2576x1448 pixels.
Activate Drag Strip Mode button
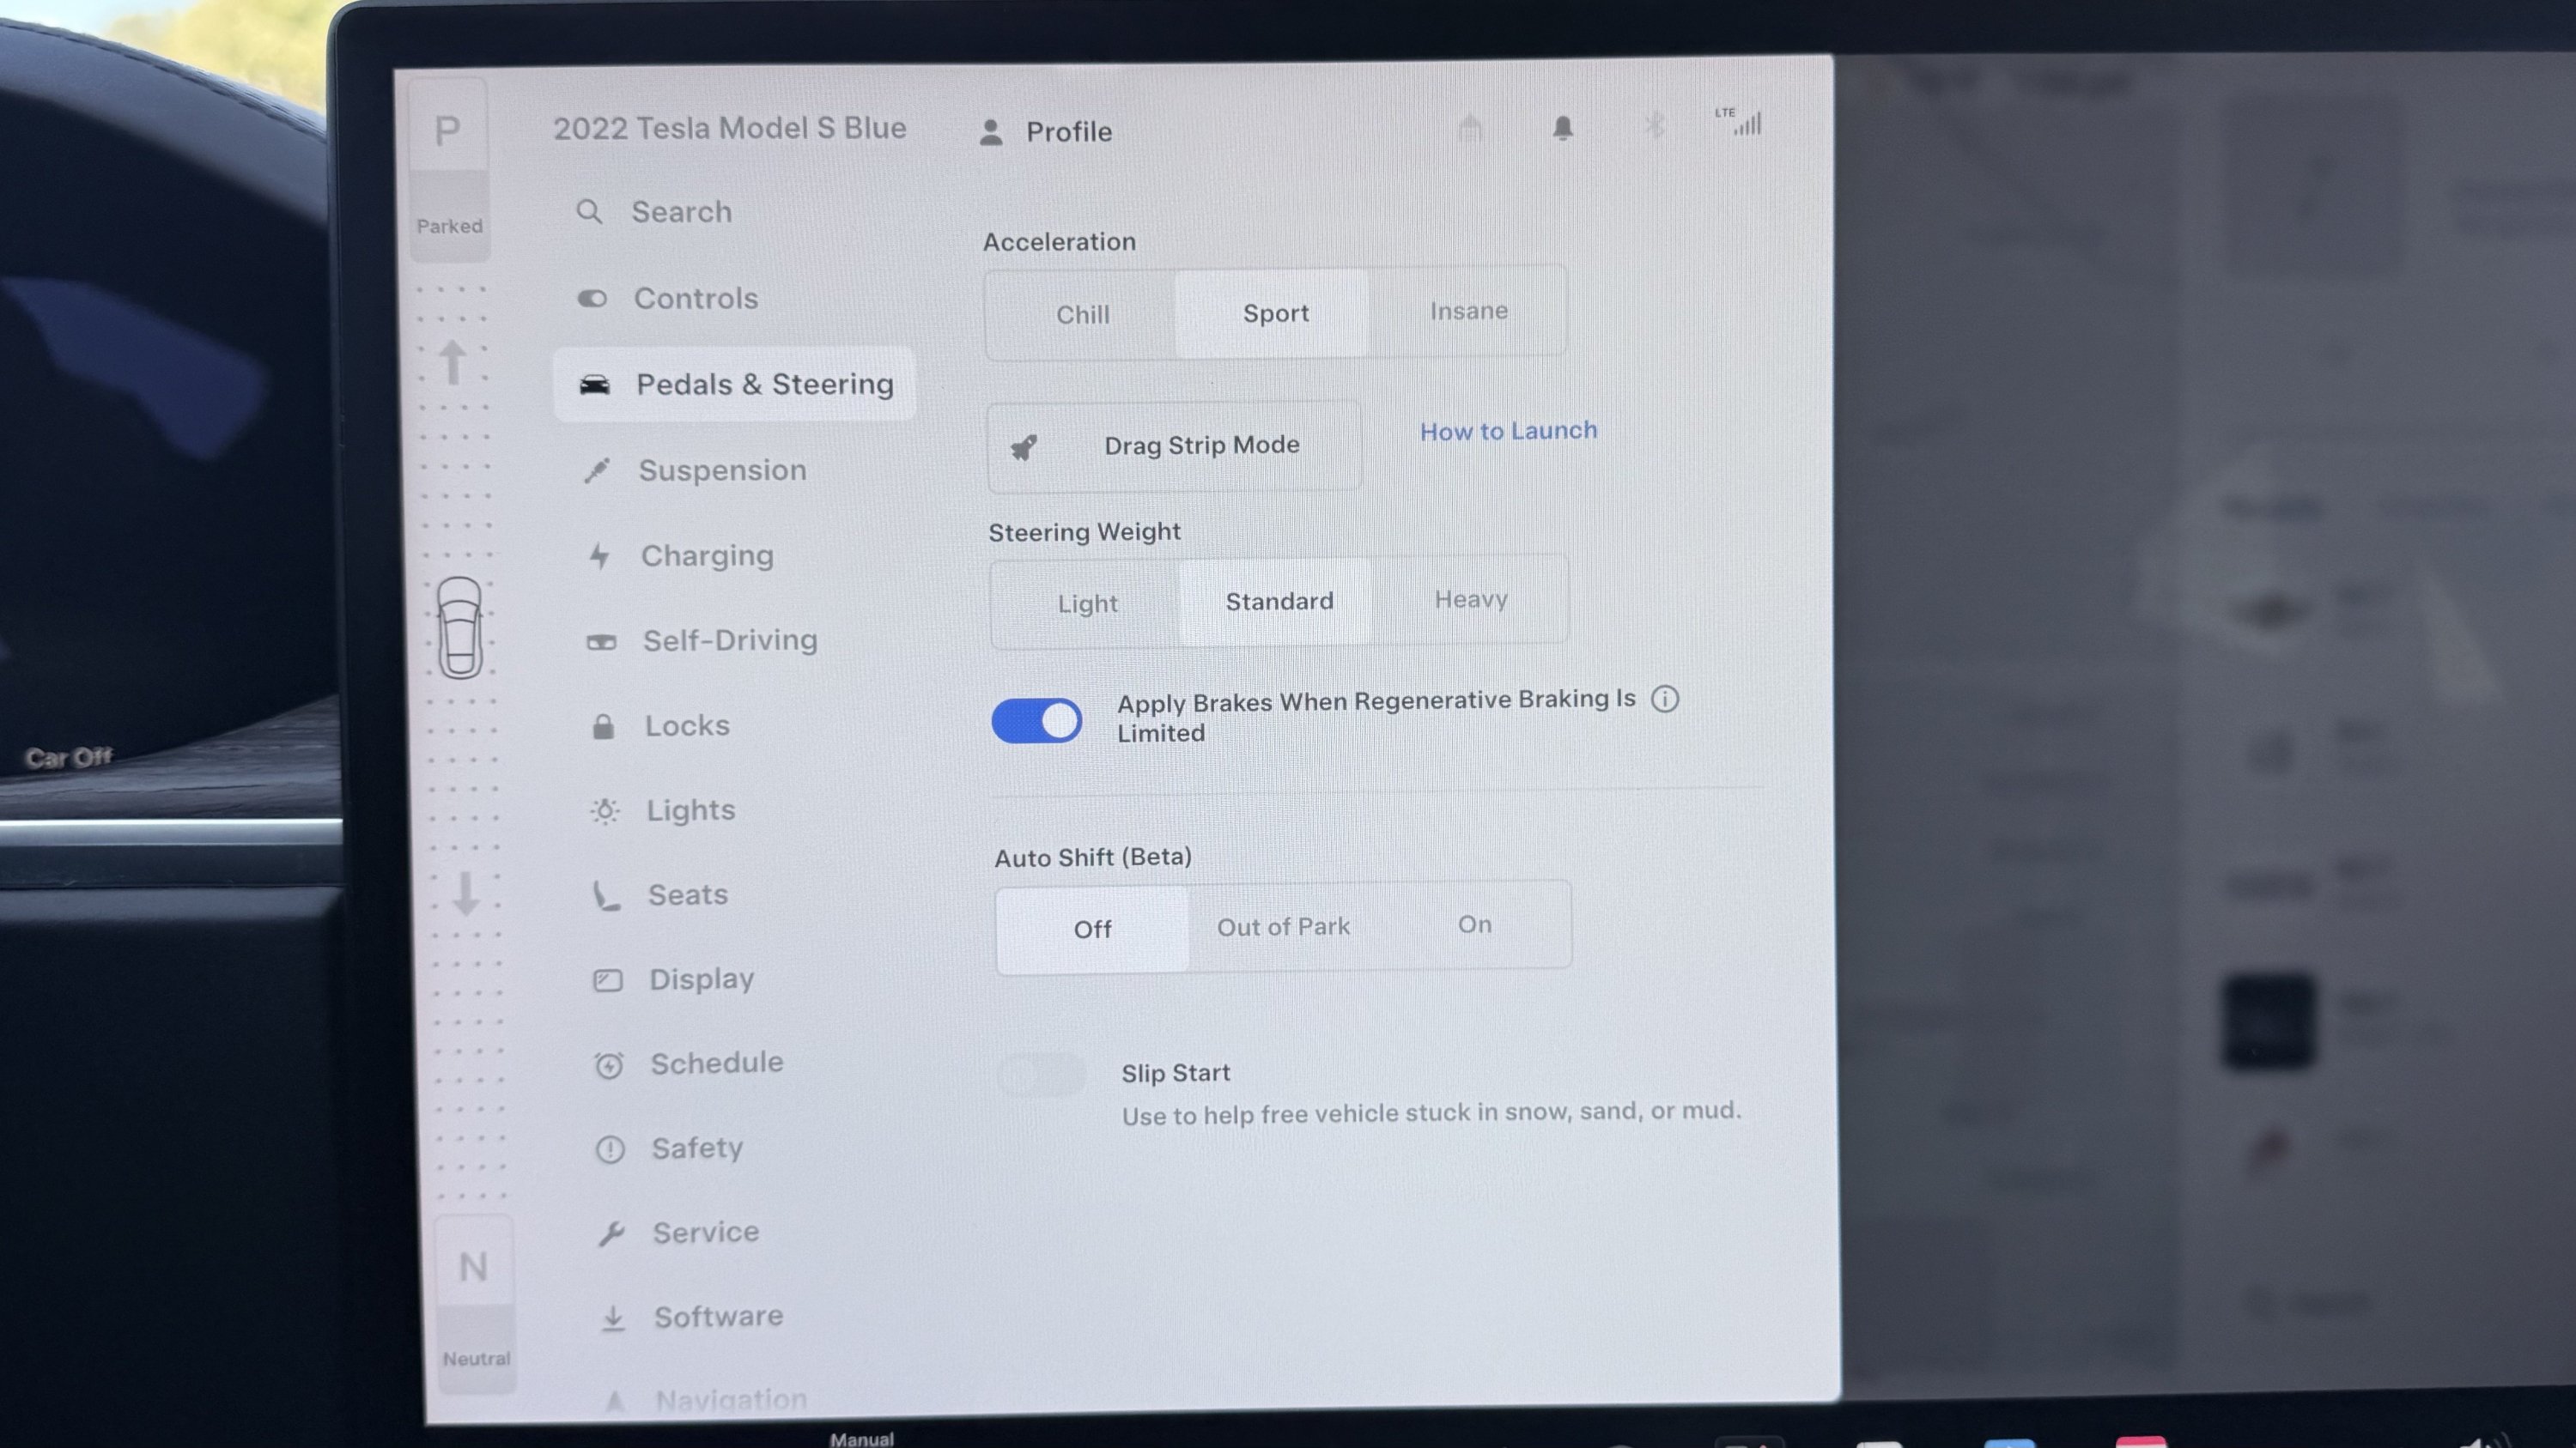point(1174,445)
